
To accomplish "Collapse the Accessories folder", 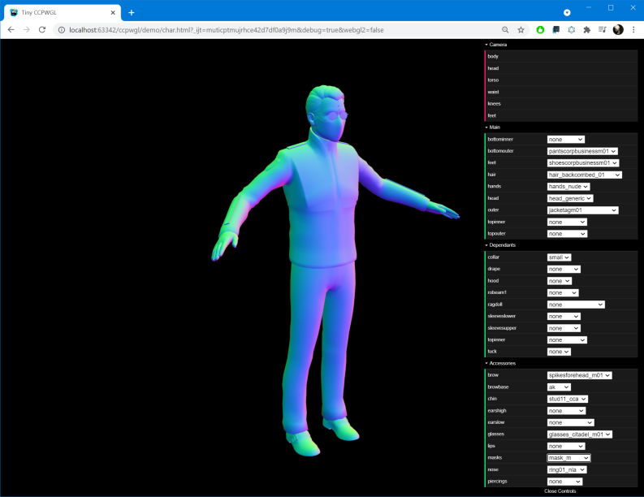I will click(502, 363).
